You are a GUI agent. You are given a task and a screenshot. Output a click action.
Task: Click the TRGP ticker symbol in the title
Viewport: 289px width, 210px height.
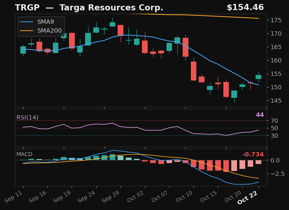(x=27, y=8)
